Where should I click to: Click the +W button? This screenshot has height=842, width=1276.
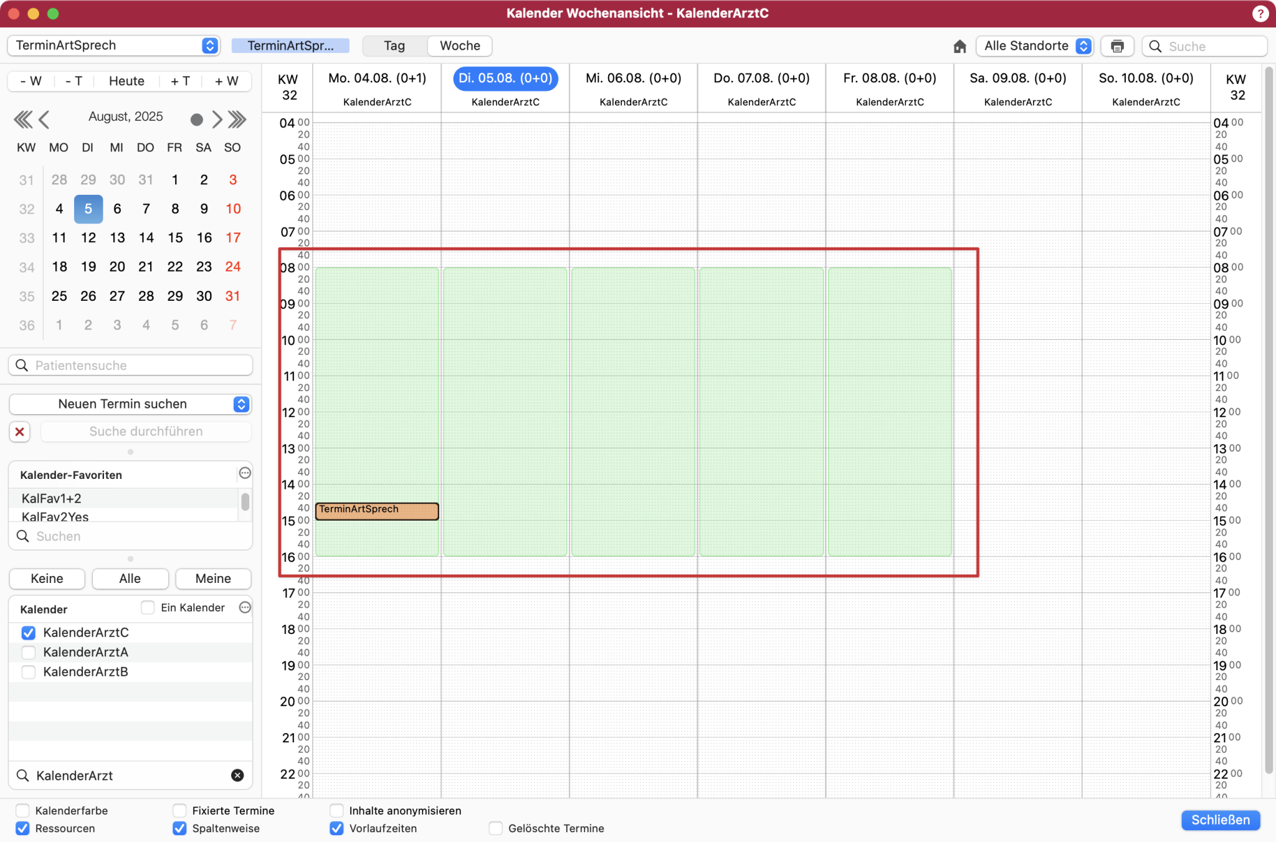pyautogui.click(x=226, y=81)
